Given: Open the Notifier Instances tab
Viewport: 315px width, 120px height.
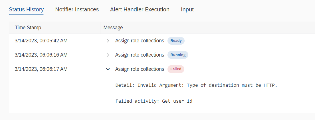Looking at the screenshot, I should tap(77, 9).
